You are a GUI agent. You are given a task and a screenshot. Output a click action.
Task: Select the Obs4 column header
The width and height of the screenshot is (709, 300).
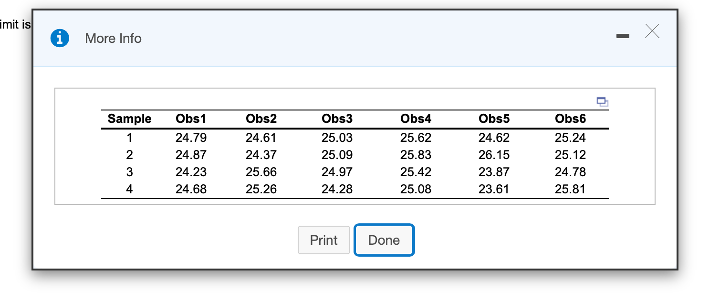(x=416, y=119)
